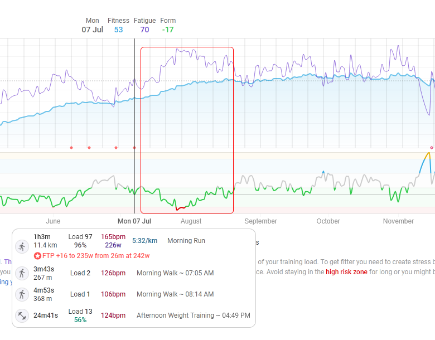The image size is (435, 340).
Task: Select the walking icon for the 07:05 AM walk
Action: pyautogui.click(x=22, y=273)
